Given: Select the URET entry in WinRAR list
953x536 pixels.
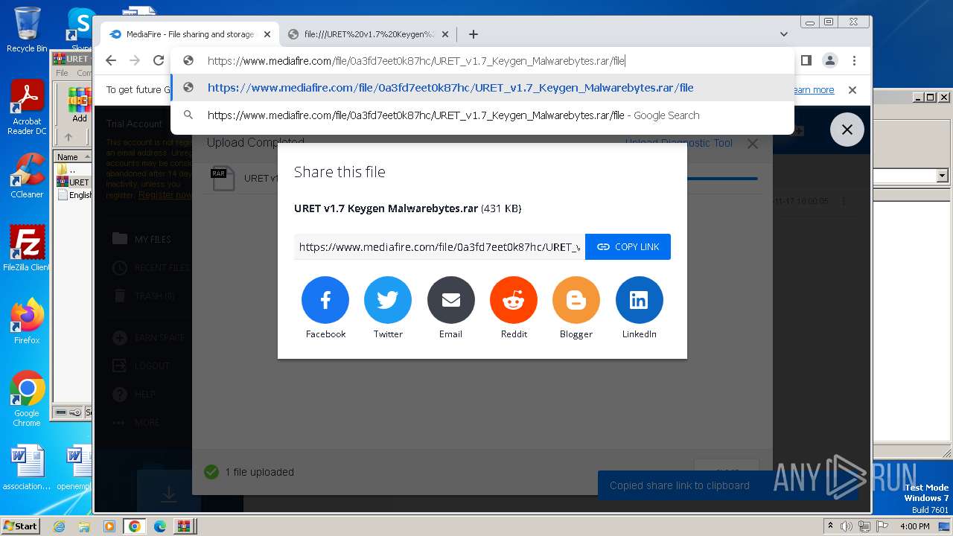Looking at the screenshot, I should point(72,182).
